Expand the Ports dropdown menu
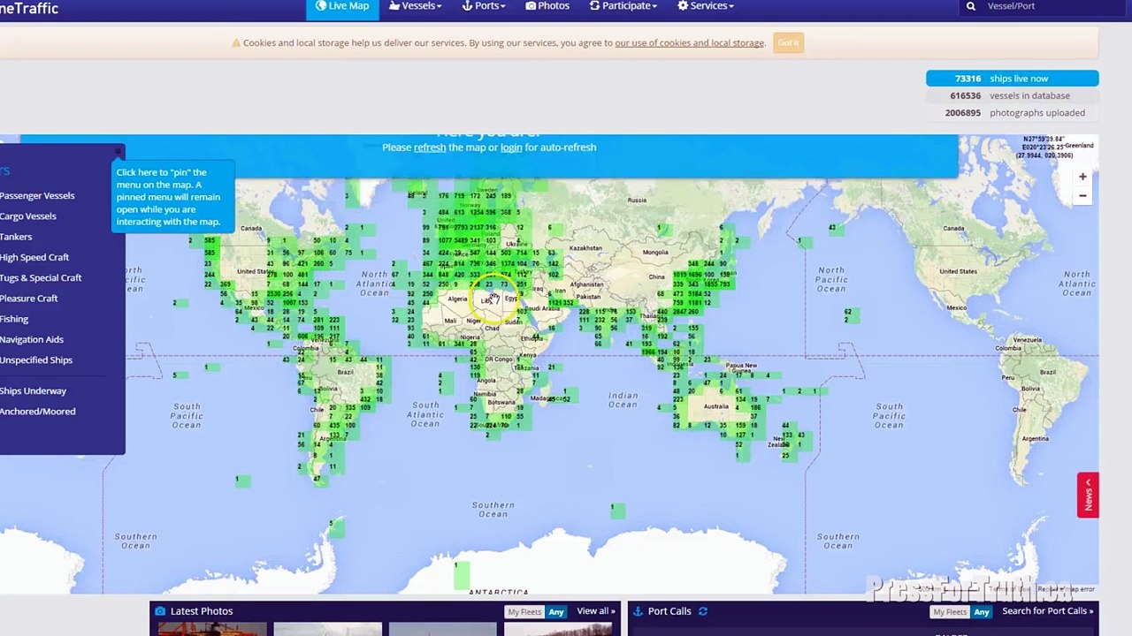Screen dimensions: 1132x636 coord(484,6)
